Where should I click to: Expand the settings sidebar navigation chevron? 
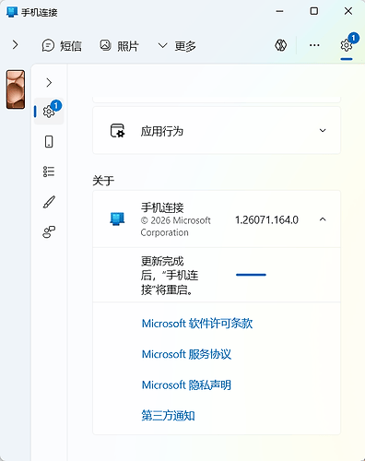49,82
